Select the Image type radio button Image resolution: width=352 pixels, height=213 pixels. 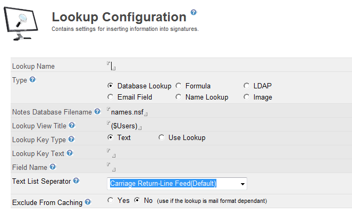point(247,97)
